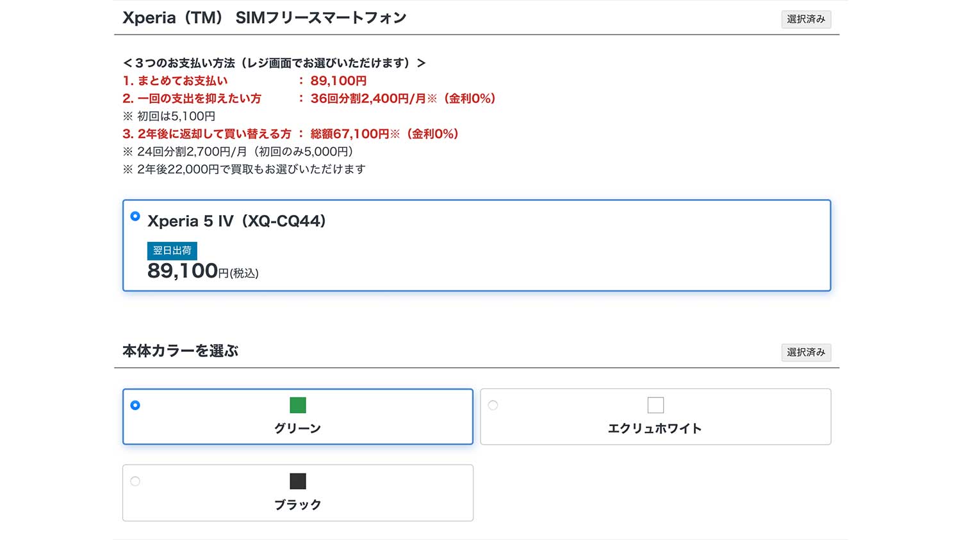Click 選択済み badge beside the Xperia SIMフリー heading
Viewport: 961px width, 540px height.
806,19
